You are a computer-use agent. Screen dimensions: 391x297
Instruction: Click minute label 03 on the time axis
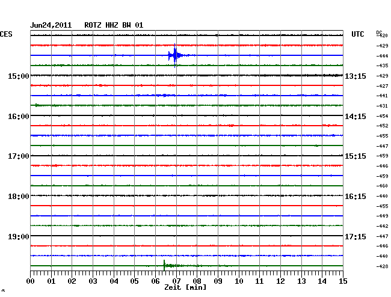click(x=93, y=281)
